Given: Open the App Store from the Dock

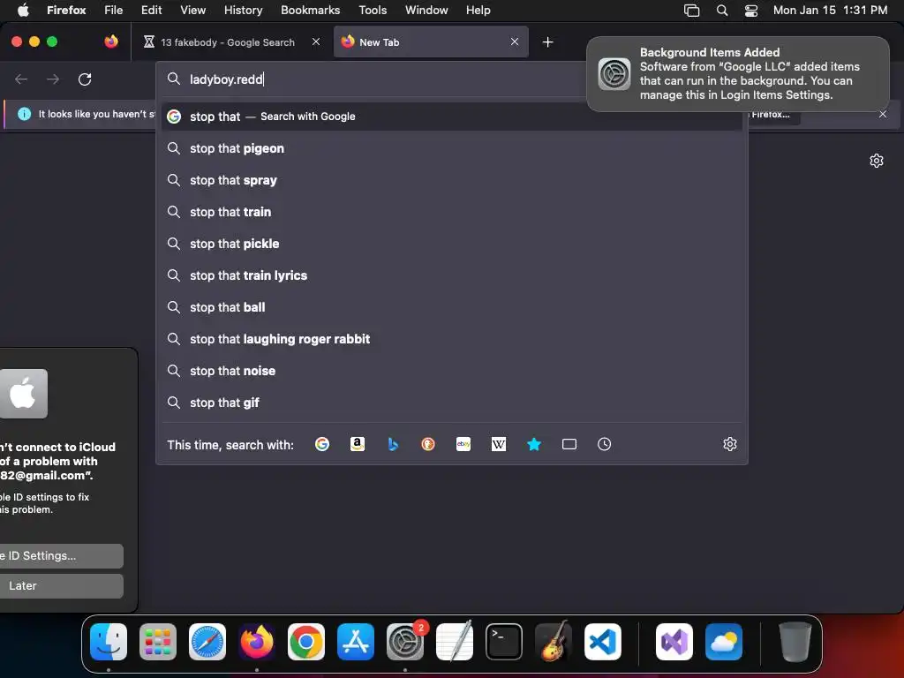Looking at the screenshot, I should (x=356, y=642).
